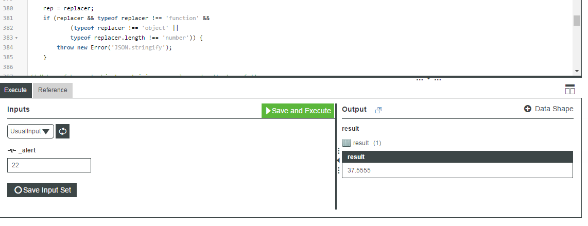
Task: Open the UsualInput input set dropdown
Action: (x=30, y=131)
